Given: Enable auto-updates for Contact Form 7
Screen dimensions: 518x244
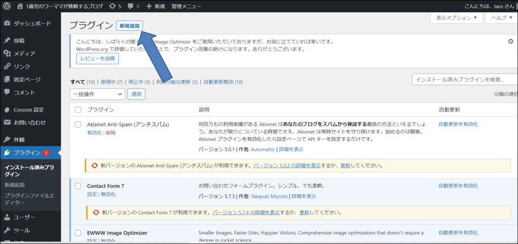Looking at the screenshot, I should pyautogui.click(x=458, y=186).
